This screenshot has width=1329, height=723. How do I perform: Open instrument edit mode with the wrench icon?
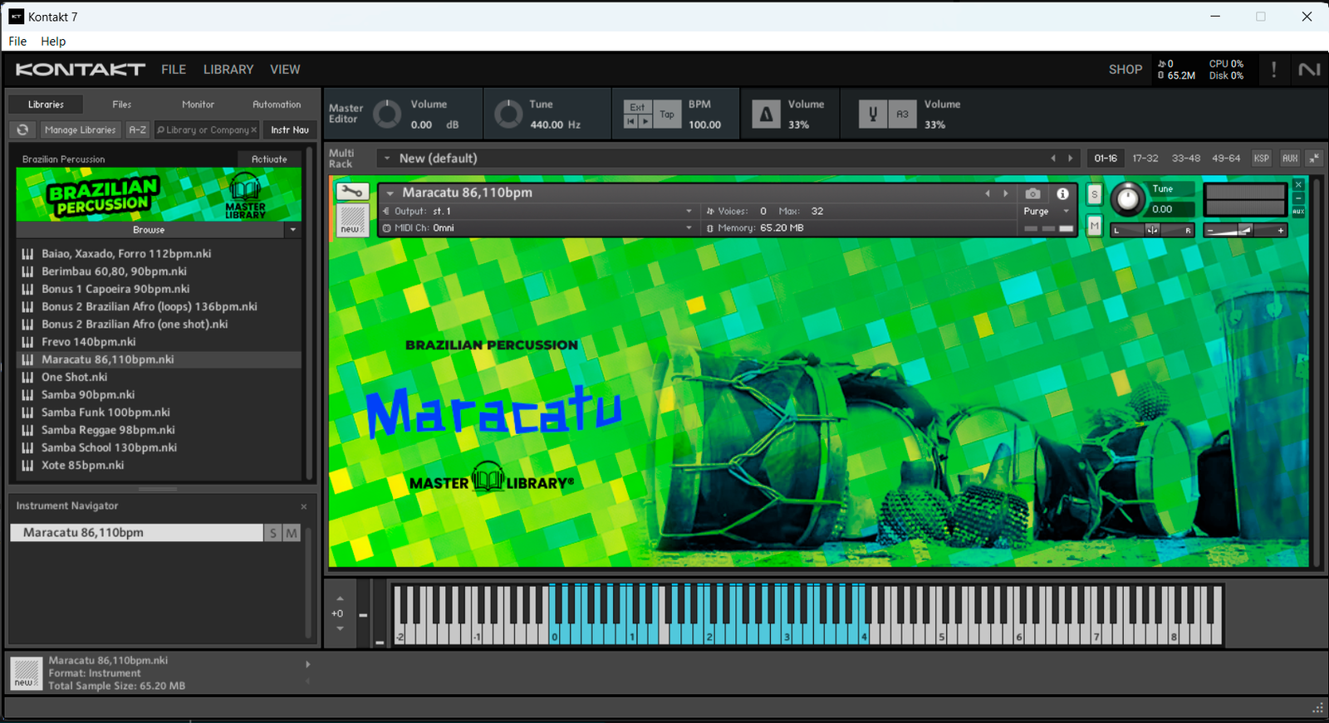[x=352, y=193]
